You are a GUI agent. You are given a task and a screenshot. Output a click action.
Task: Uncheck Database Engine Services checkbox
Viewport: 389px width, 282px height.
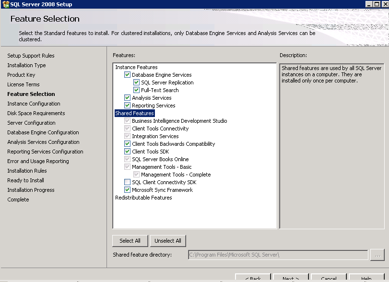coord(127,75)
